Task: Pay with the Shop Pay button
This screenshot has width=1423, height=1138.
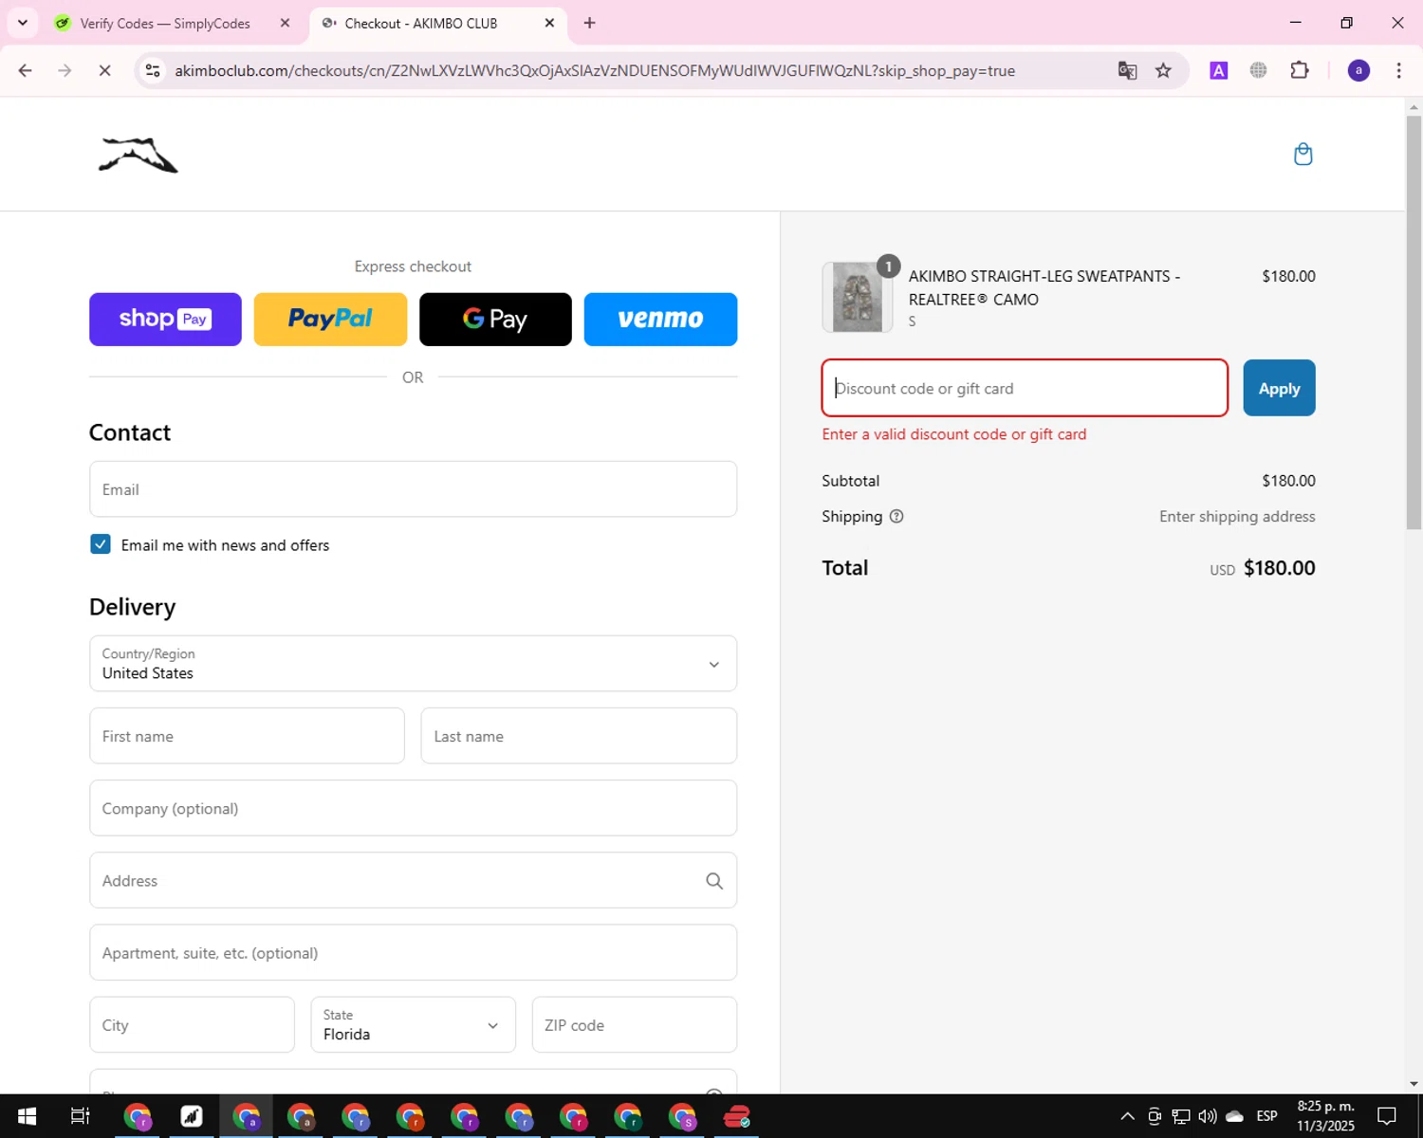Action: coord(165,320)
